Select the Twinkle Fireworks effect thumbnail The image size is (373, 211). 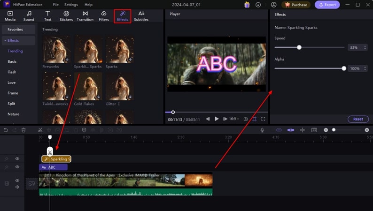coord(57,86)
